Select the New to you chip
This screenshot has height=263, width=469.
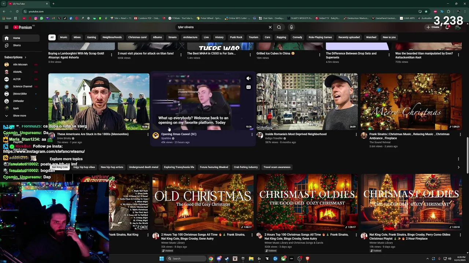click(389, 37)
